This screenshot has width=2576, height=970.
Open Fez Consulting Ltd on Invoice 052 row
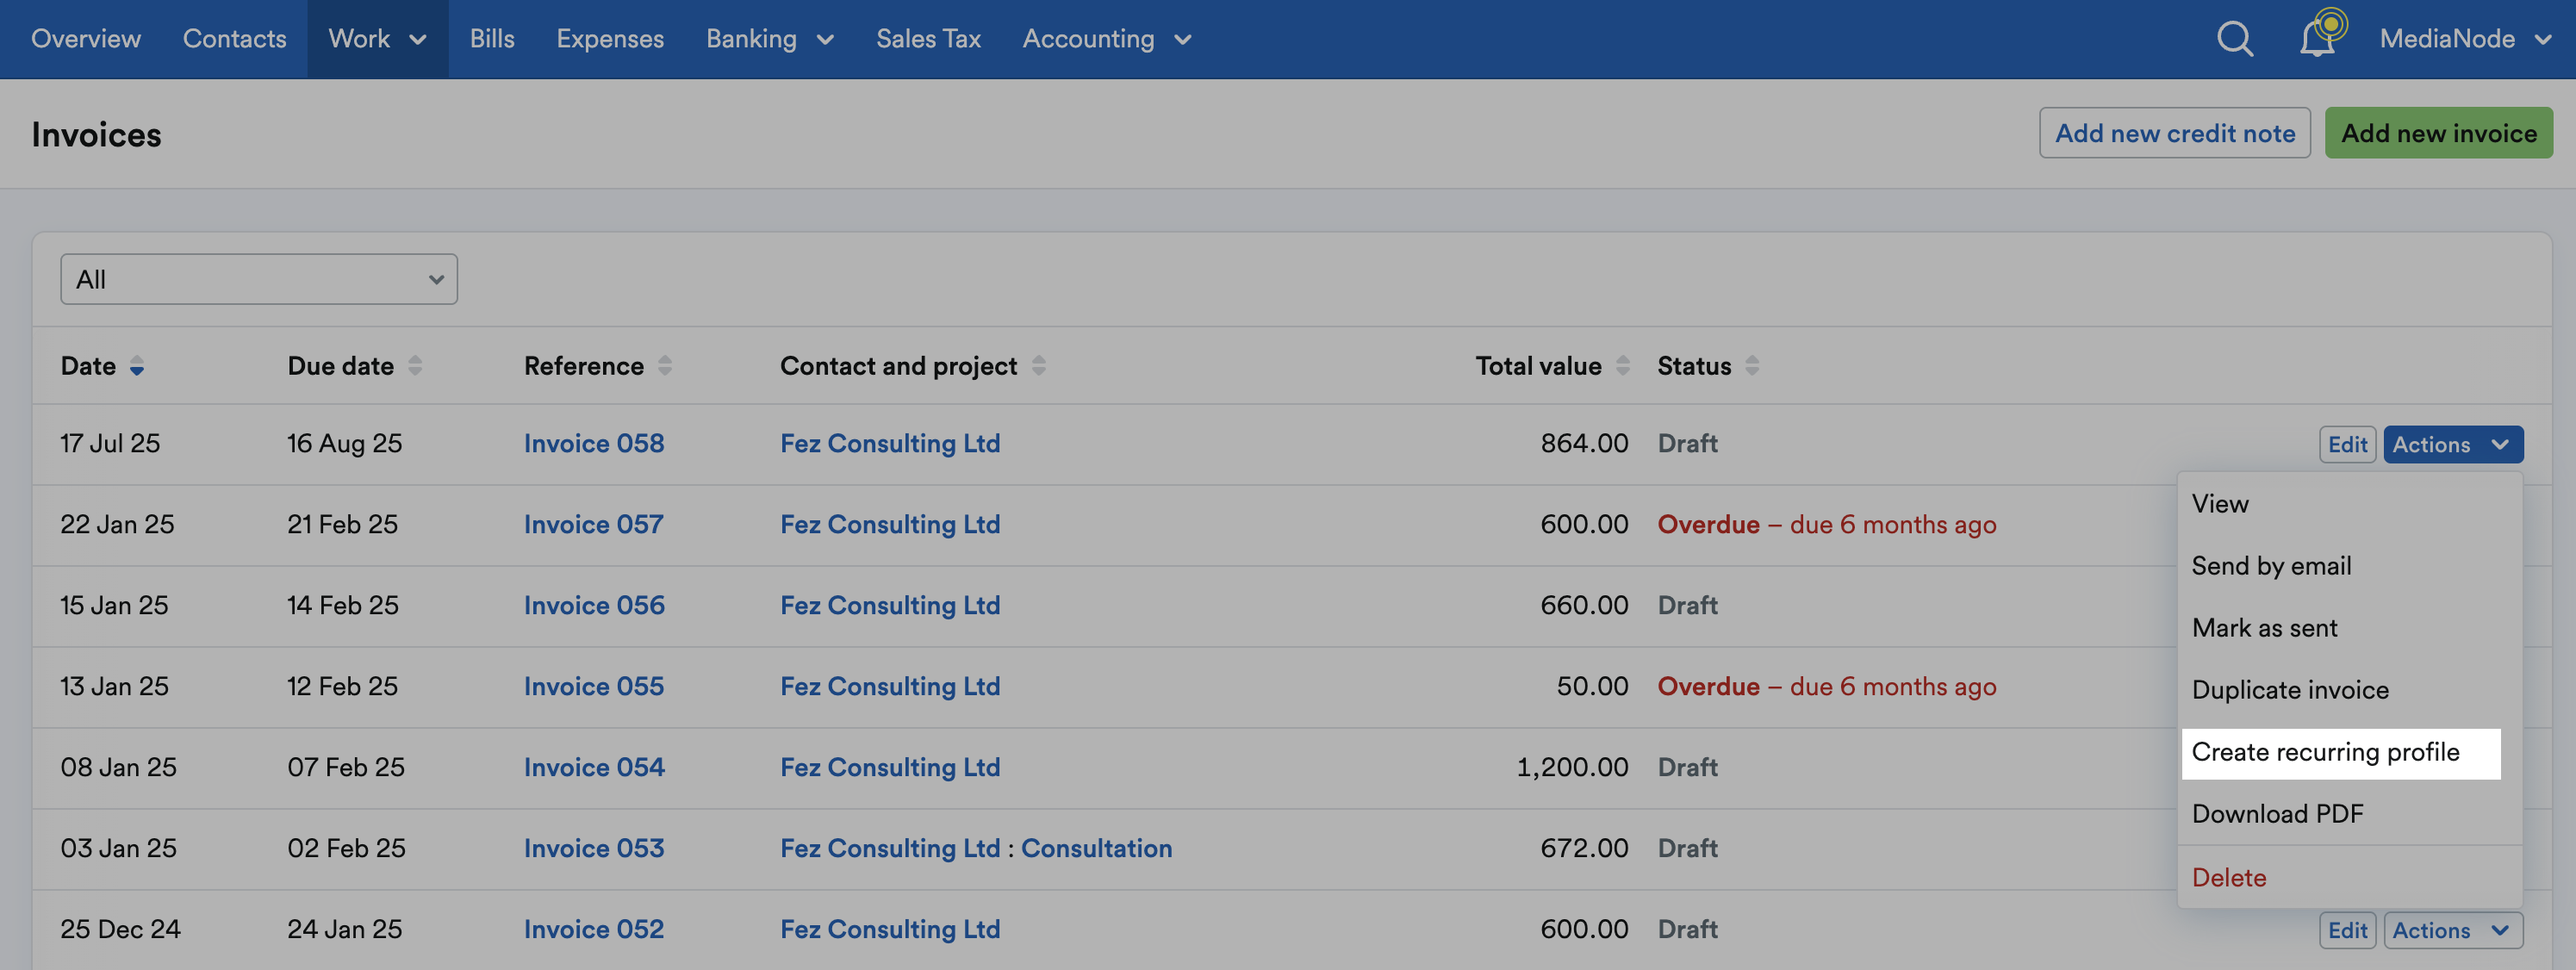[890, 930]
